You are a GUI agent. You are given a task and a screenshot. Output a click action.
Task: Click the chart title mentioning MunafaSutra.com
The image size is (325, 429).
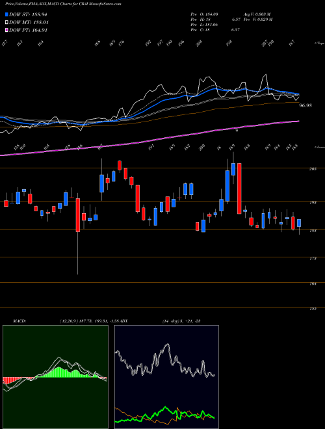click(63, 4)
